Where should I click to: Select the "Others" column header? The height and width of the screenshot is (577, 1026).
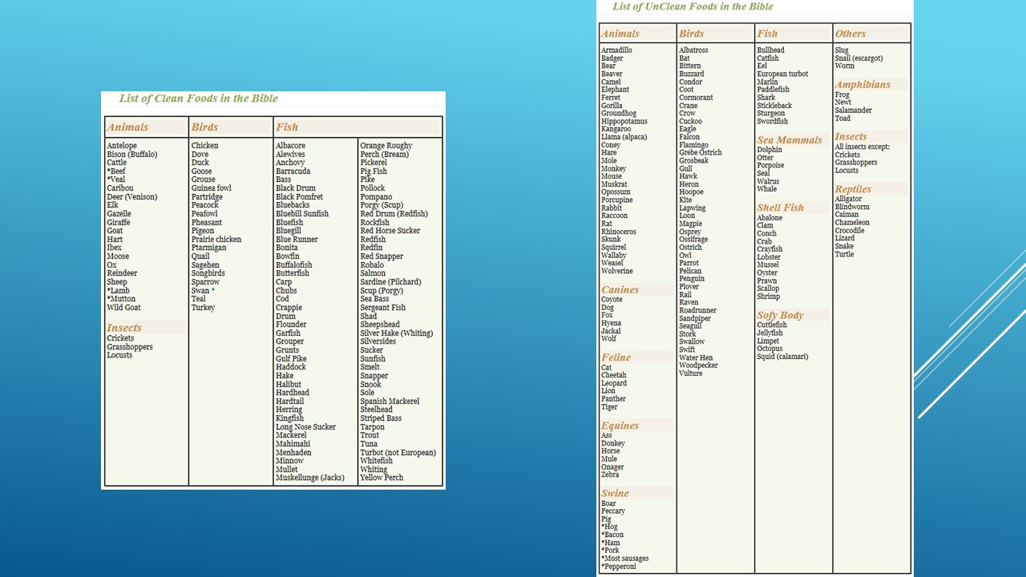(x=850, y=34)
